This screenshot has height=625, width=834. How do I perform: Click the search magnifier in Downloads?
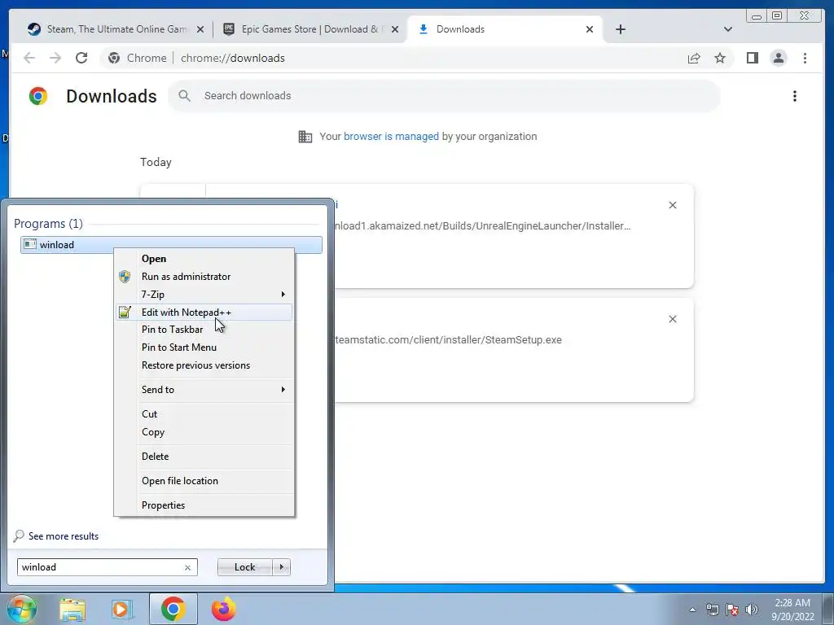(x=185, y=96)
